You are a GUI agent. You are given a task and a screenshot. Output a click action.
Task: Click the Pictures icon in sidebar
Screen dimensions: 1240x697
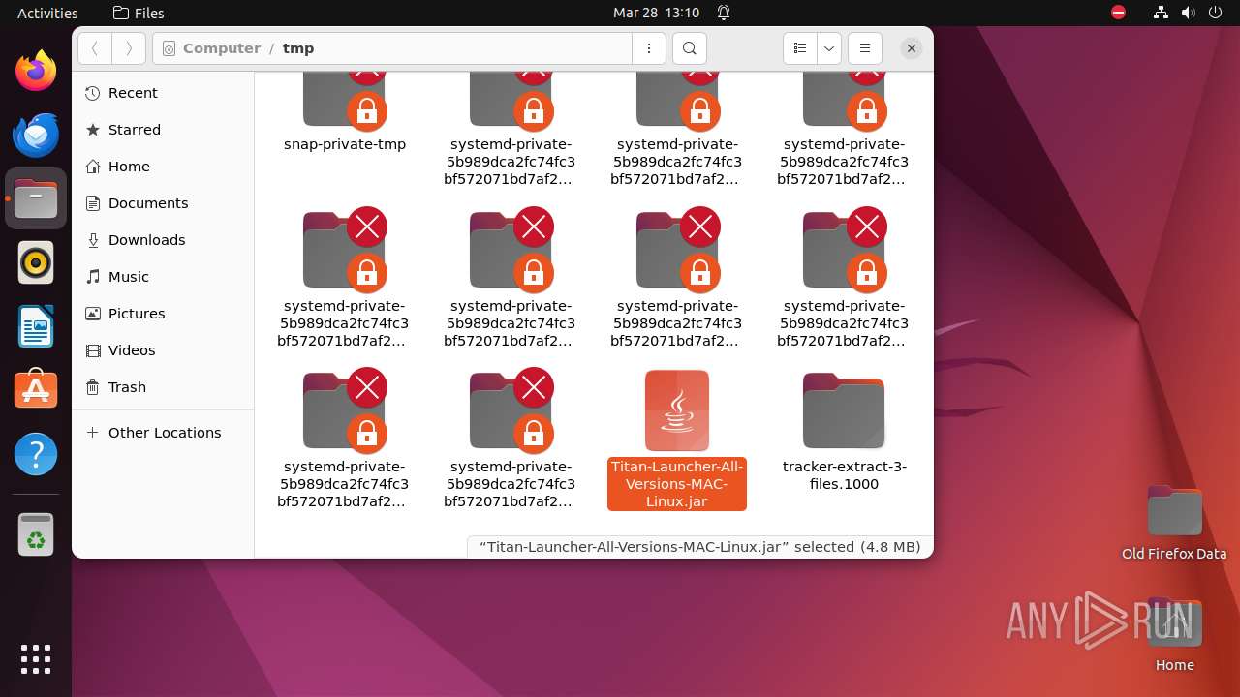click(93, 314)
